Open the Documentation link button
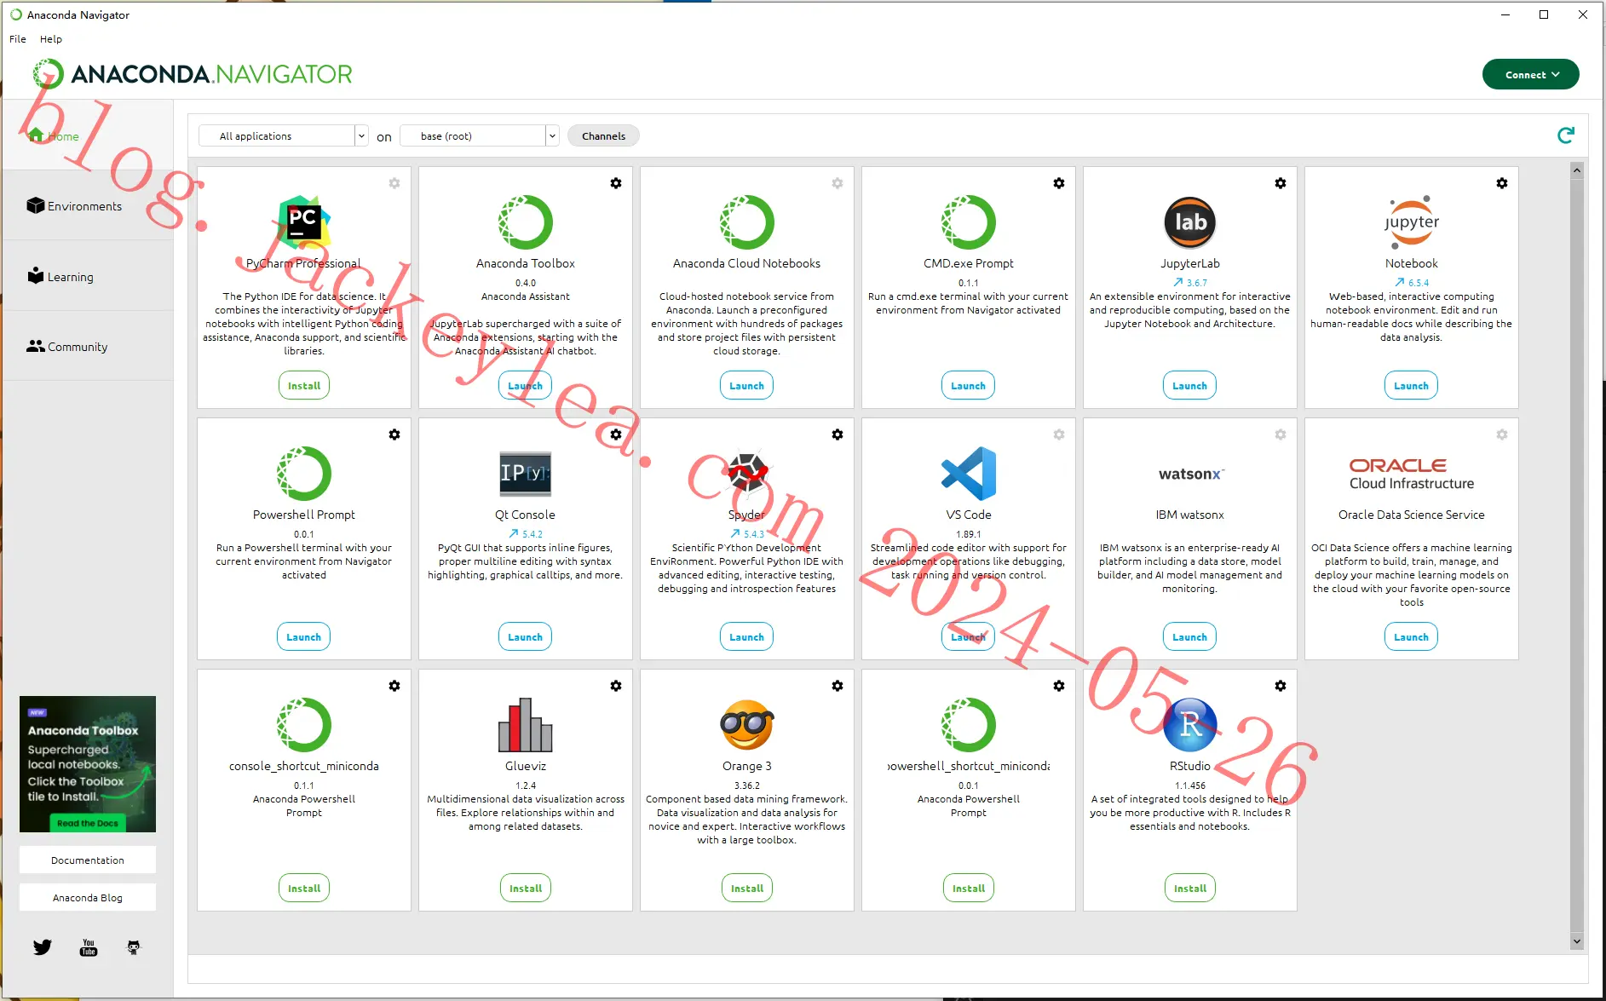The width and height of the screenshot is (1606, 1001). 88,860
